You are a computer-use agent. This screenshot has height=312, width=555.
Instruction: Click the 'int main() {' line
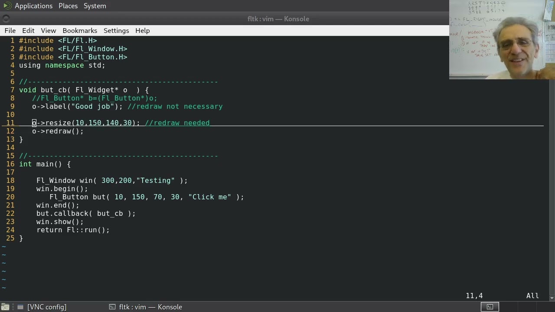pyautogui.click(x=45, y=164)
